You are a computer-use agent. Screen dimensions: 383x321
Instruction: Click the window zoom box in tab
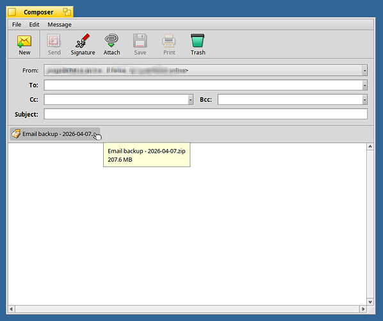click(x=67, y=12)
